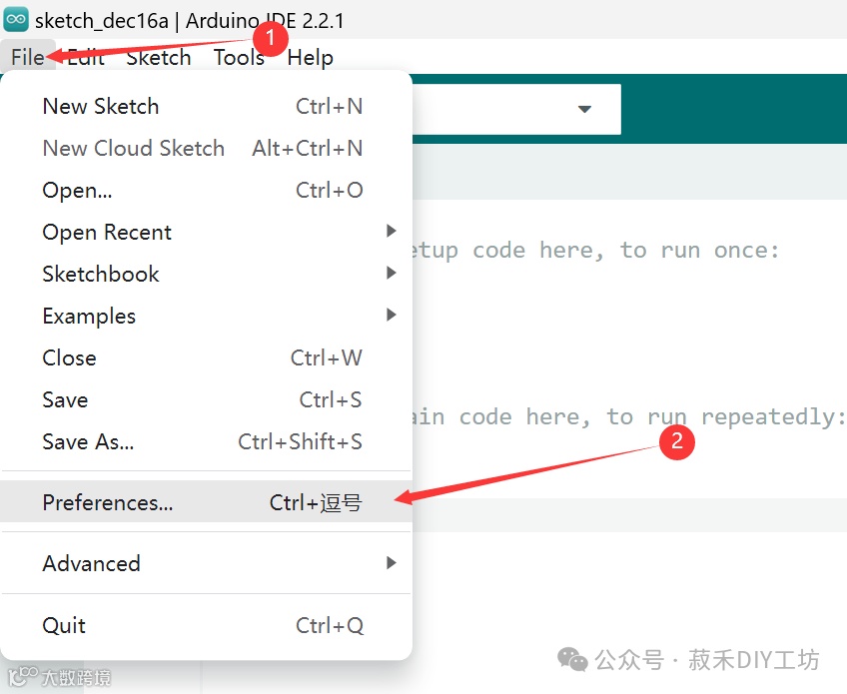This screenshot has width=847, height=694.
Task: Open the File menu
Action: click(28, 57)
